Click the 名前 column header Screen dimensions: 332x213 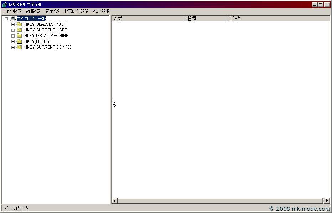(x=148, y=19)
